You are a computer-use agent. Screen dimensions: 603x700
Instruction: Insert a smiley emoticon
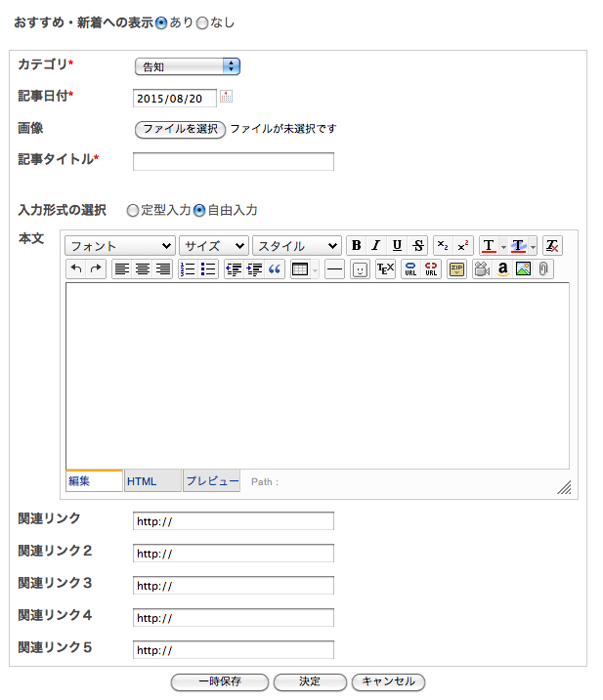pyautogui.click(x=360, y=269)
